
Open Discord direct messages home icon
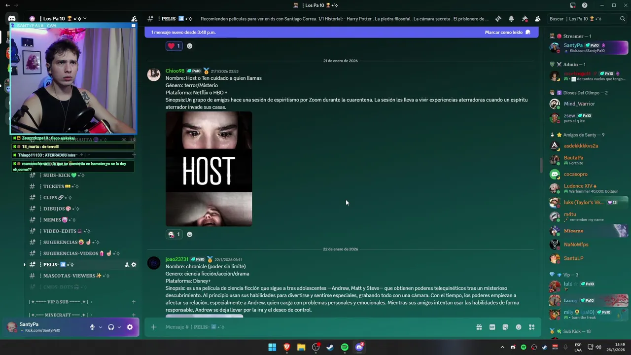(x=12, y=19)
